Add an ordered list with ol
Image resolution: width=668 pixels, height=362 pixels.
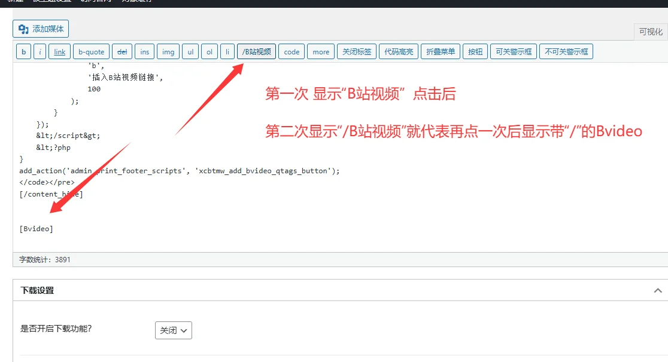click(x=209, y=52)
